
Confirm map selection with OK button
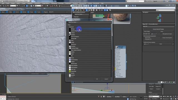(x=97, y=79)
